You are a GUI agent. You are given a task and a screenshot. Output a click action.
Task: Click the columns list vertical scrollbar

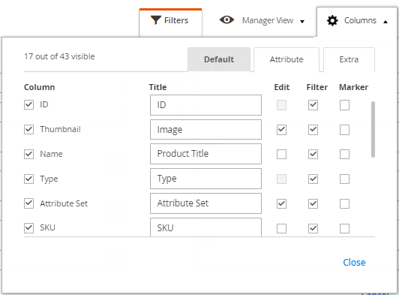tap(373, 129)
